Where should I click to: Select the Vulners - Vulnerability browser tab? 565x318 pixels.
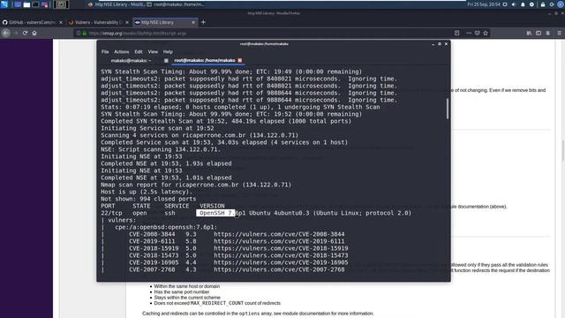click(x=98, y=22)
